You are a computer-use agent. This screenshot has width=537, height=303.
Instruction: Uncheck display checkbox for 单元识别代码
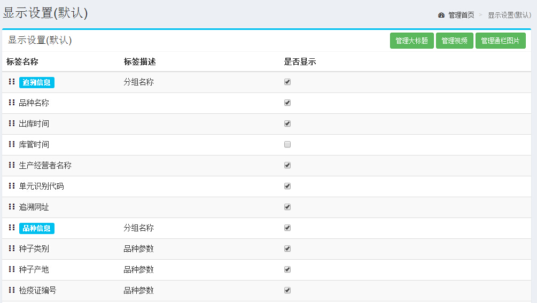(x=287, y=187)
